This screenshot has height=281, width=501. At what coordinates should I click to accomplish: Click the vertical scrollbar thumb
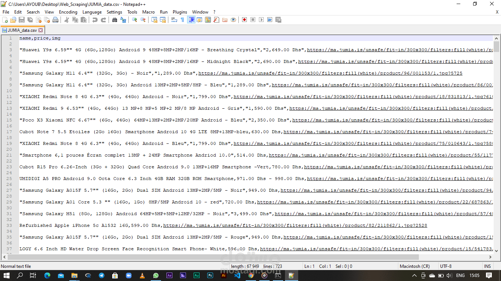497,47
